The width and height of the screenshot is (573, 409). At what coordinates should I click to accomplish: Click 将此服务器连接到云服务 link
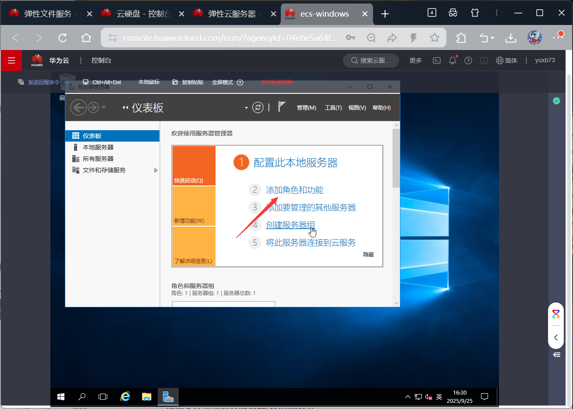[x=311, y=242]
